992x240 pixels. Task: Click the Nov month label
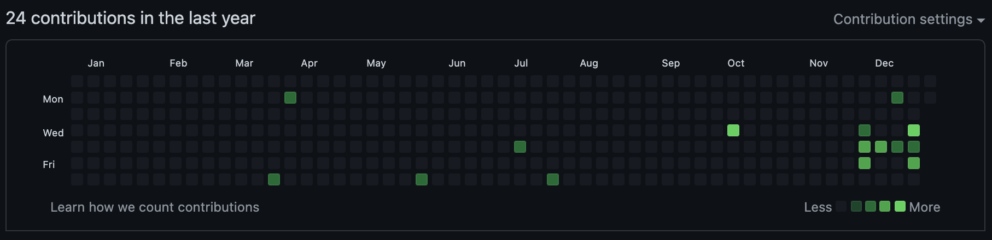[819, 63]
